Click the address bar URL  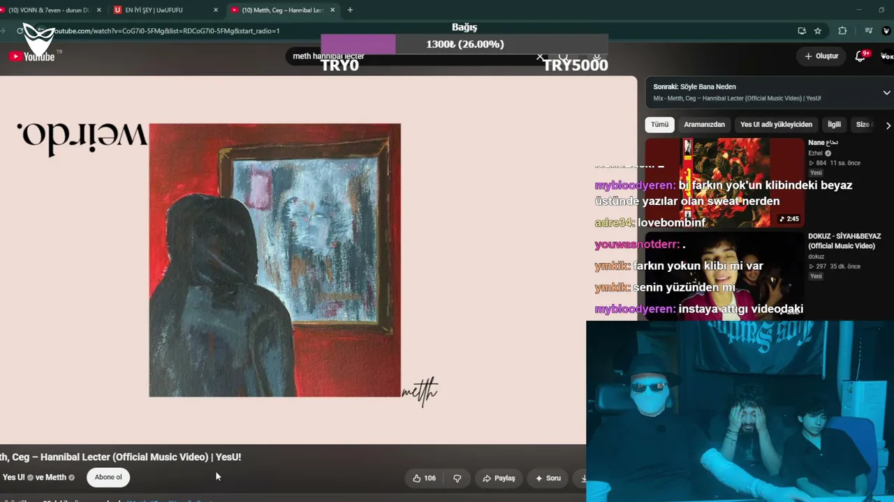(168, 31)
